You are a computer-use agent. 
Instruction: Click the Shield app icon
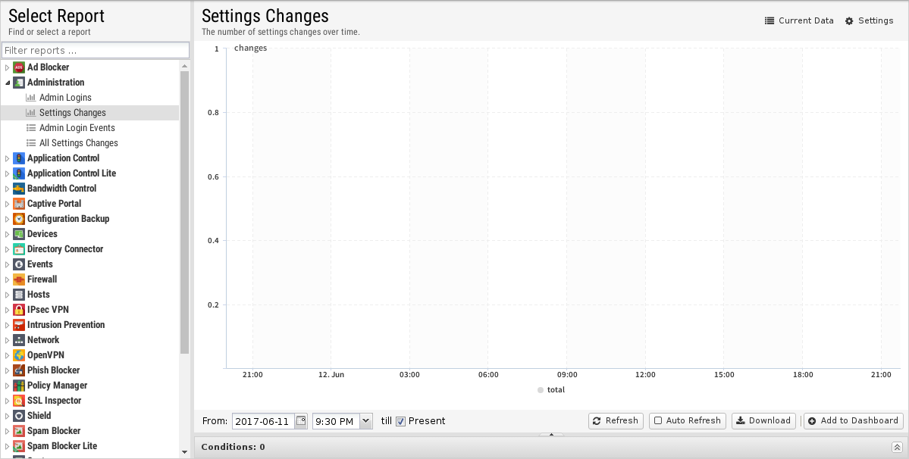(18, 416)
